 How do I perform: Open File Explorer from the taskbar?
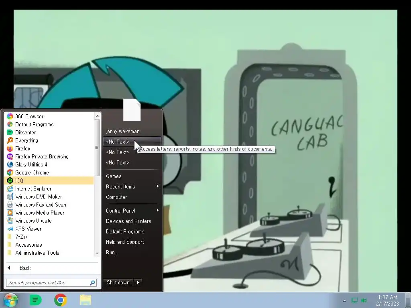click(85, 300)
